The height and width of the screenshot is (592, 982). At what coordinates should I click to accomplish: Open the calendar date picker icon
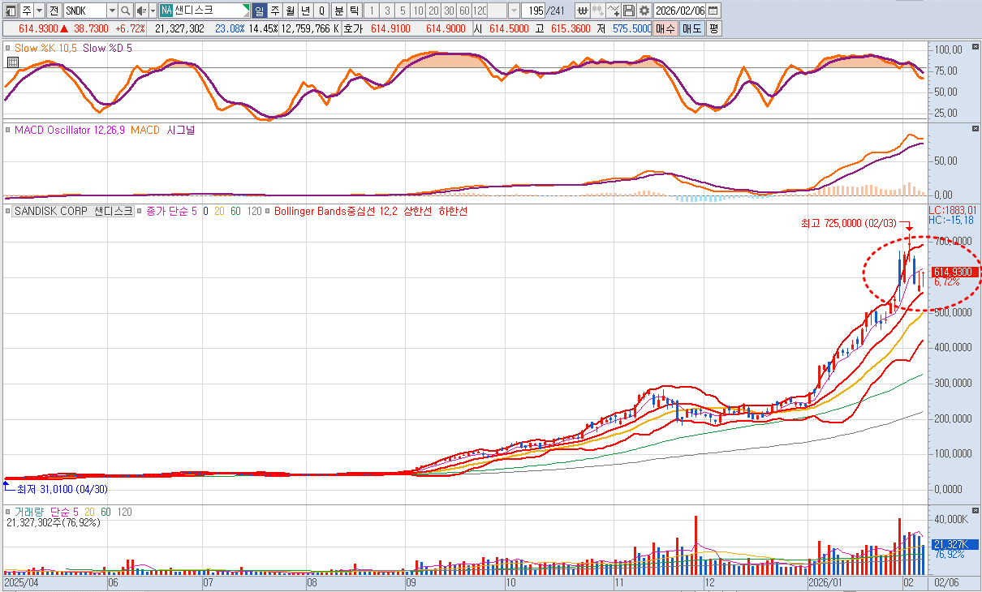click(713, 11)
